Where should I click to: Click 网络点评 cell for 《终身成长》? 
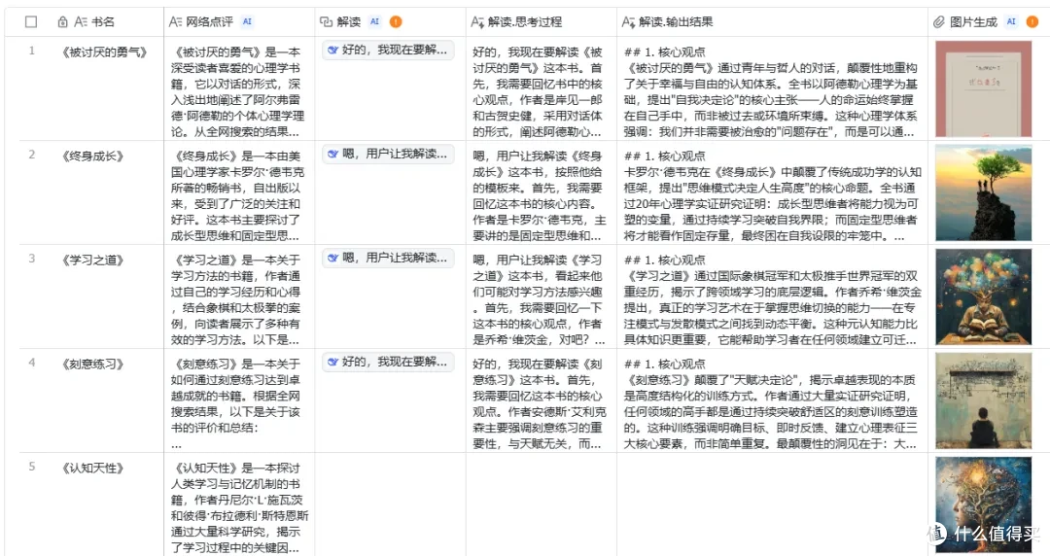[x=239, y=192]
